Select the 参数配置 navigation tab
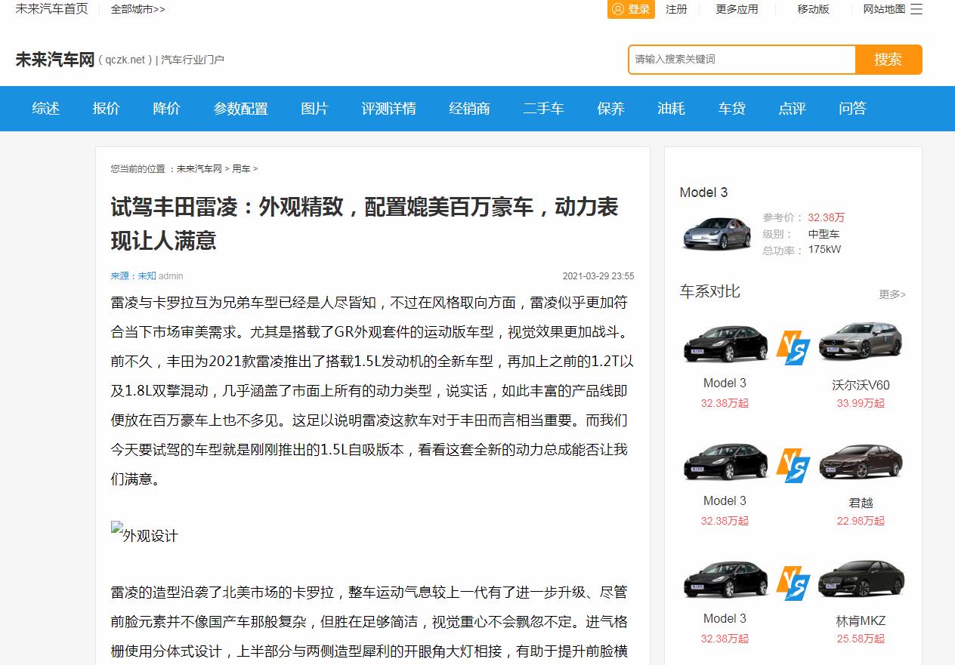Screen dimensions: 955x665 pos(240,109)
